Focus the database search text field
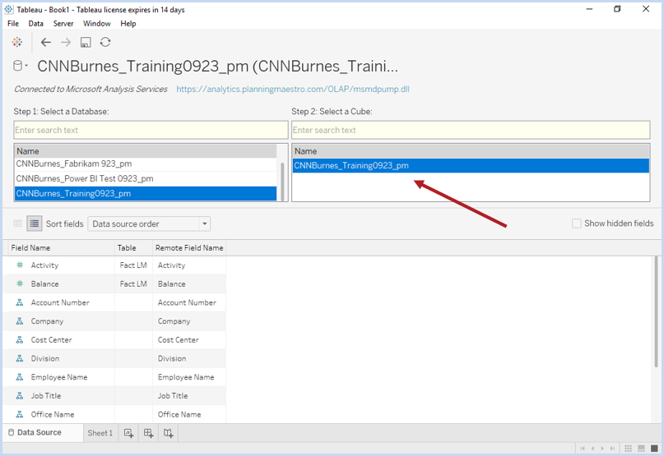This screenshot has height=456, width=664. click(151, 130)
